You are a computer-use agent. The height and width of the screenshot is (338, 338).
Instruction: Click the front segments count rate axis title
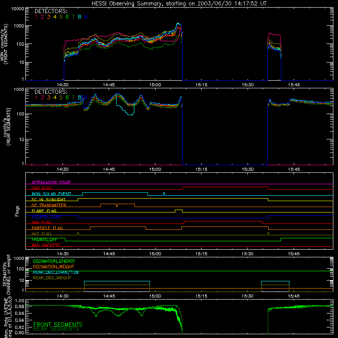4,44
